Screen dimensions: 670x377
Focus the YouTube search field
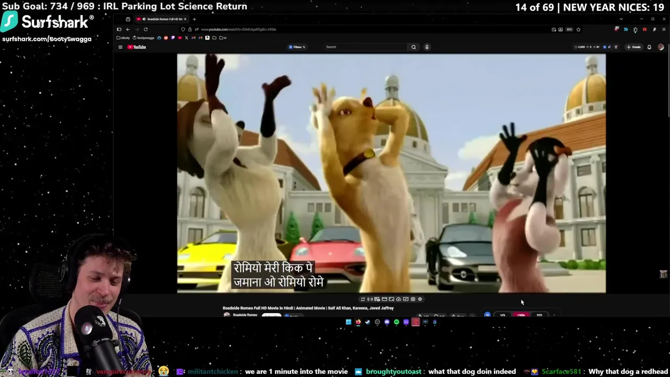(366, 47)
